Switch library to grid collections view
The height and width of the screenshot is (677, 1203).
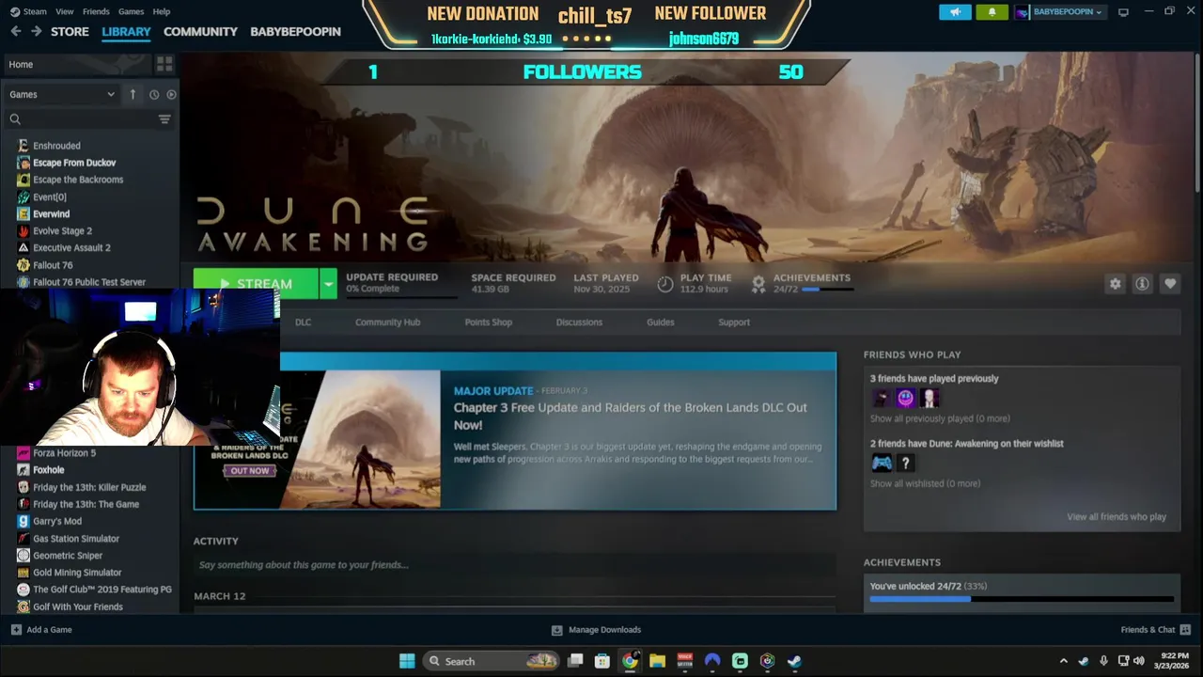[164, 64]
